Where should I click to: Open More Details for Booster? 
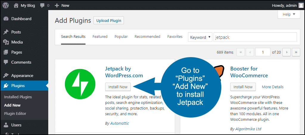(273, 87)
